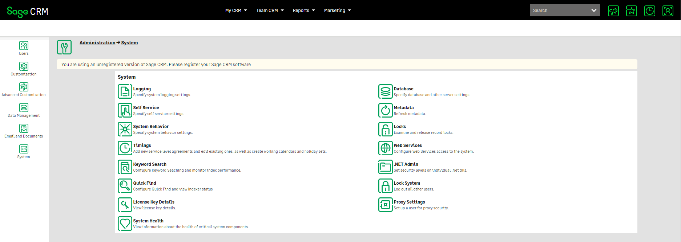Click 'Refresh metadata.' description text

410,114
